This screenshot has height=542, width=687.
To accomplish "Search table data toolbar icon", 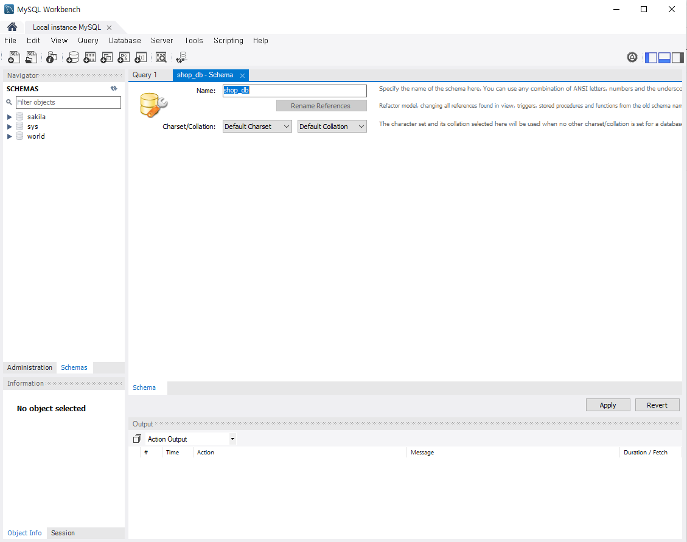I will click(x=161, y=57).
